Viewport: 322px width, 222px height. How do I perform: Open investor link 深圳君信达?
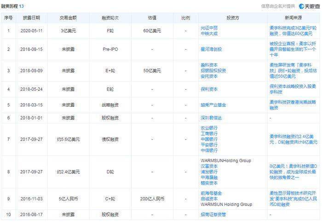coord(211,118)
